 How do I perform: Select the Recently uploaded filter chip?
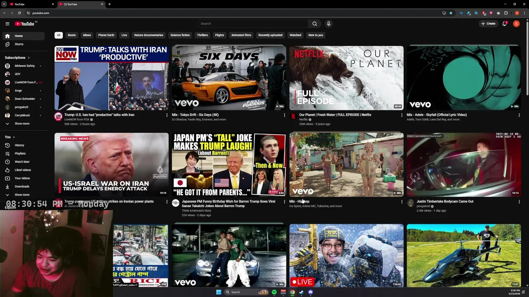point(270,35)
